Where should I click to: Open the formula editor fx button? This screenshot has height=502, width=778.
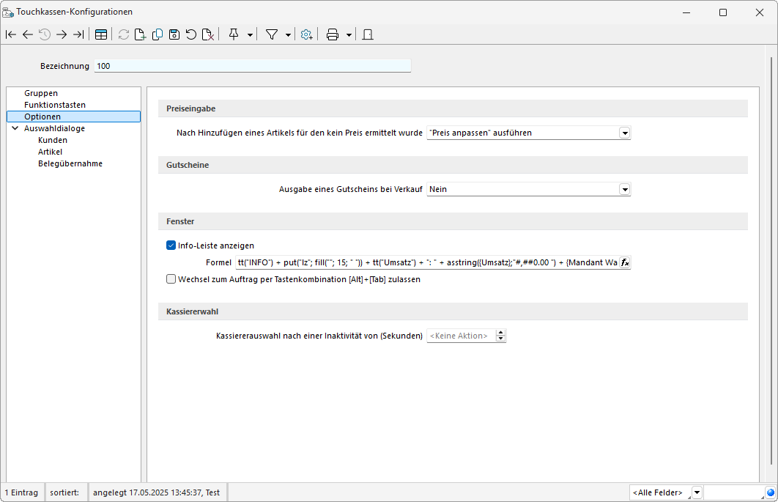point(625,262)
